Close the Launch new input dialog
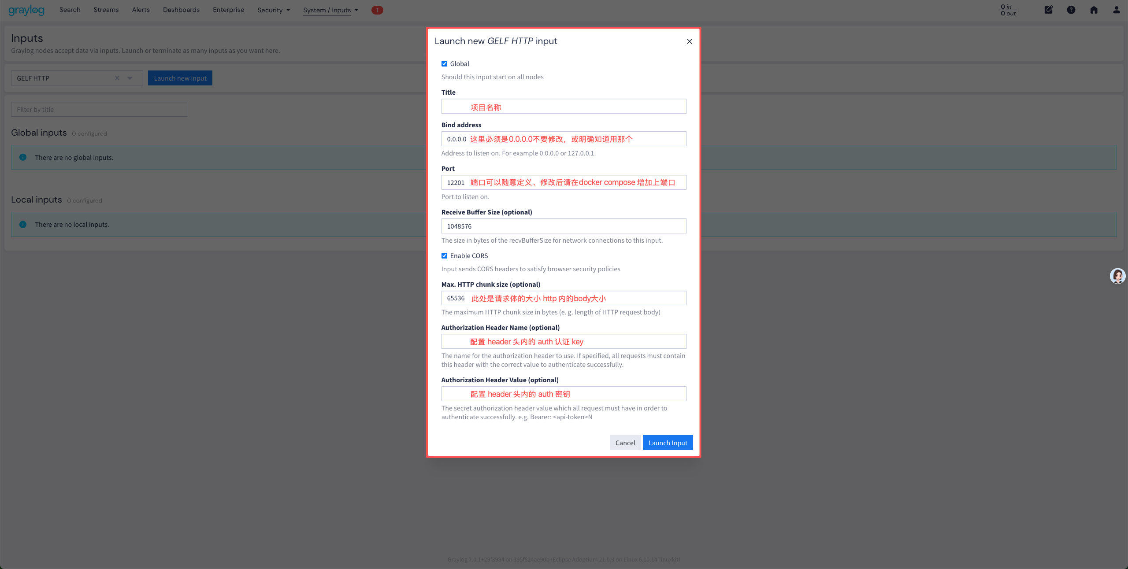Viewport: 1128px width, 569px height. [x=689, y=41]
